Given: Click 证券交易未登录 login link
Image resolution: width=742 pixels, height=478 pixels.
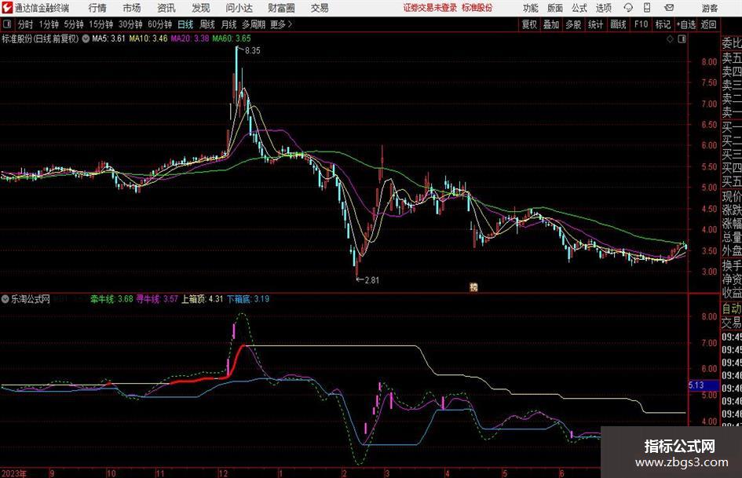Looking at the screenshot, I should [x=430, y=8].
